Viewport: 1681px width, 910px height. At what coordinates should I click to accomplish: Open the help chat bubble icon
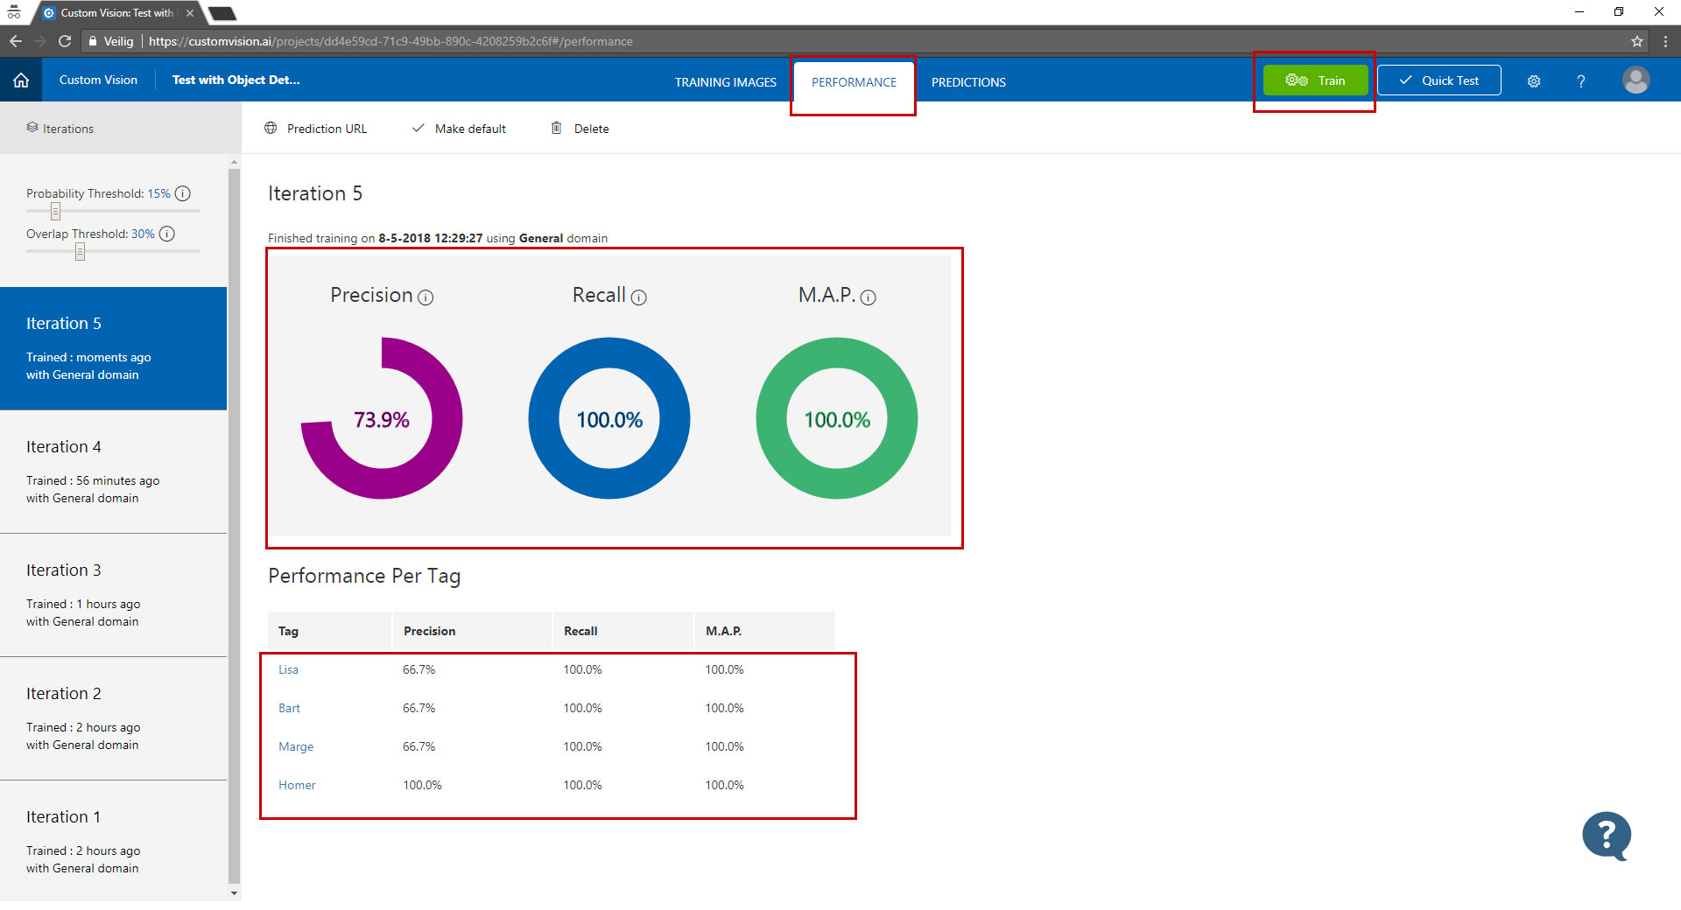point(1607,836)
